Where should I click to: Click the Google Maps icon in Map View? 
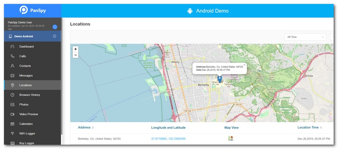click(x=231, y=138)
